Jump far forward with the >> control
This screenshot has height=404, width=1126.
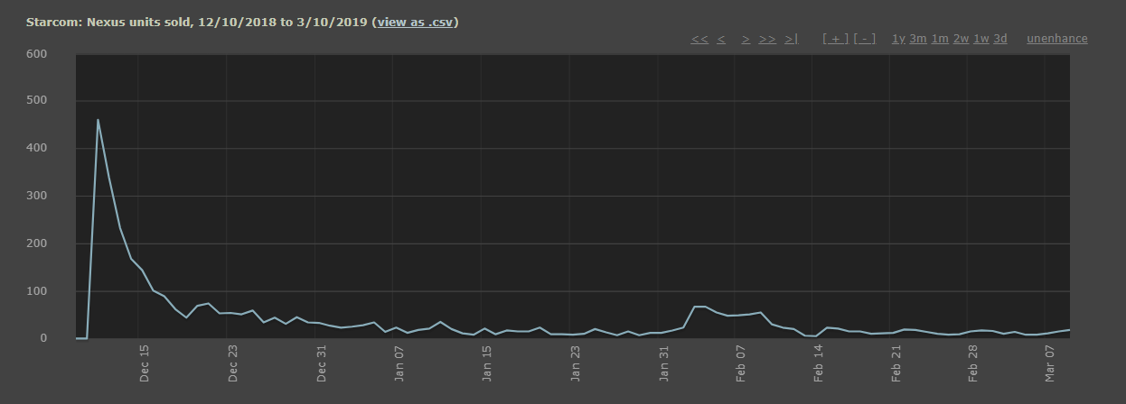pos(767,39)
